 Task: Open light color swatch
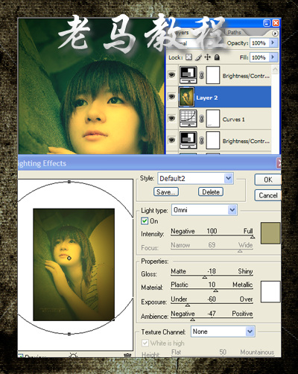270,233
